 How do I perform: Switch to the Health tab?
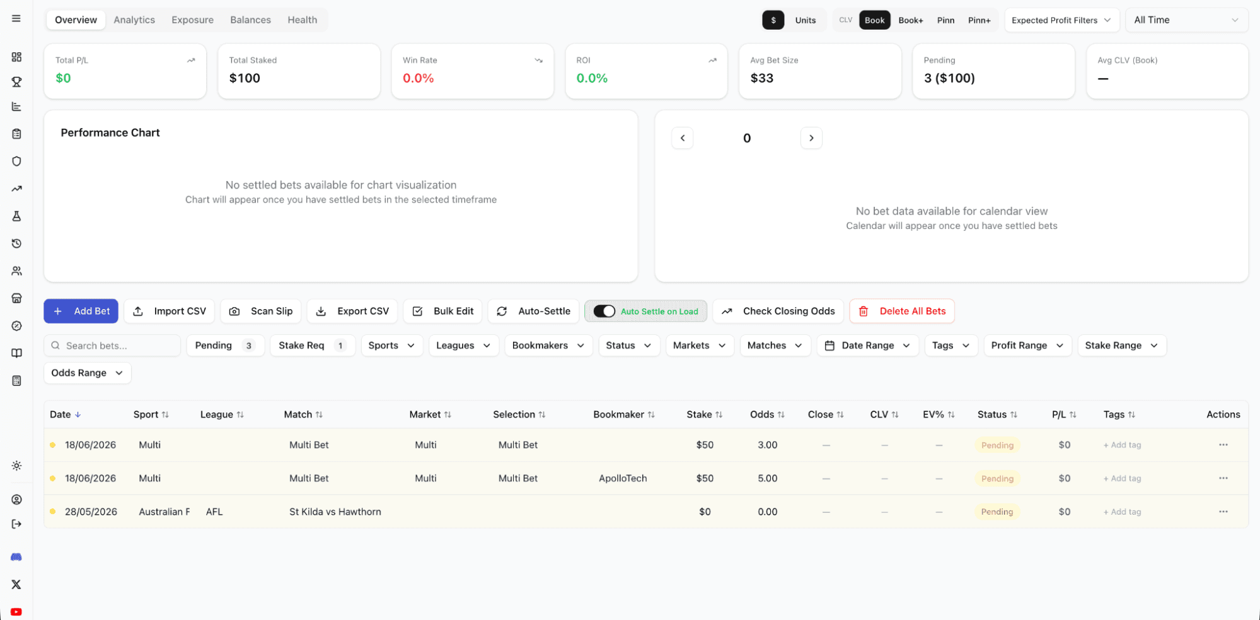[302, 20]
